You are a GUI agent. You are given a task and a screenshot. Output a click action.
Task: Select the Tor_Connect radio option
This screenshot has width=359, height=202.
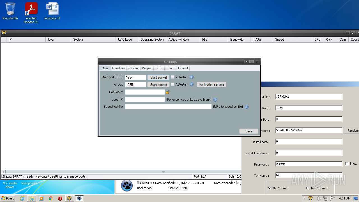tap(308, 188)
